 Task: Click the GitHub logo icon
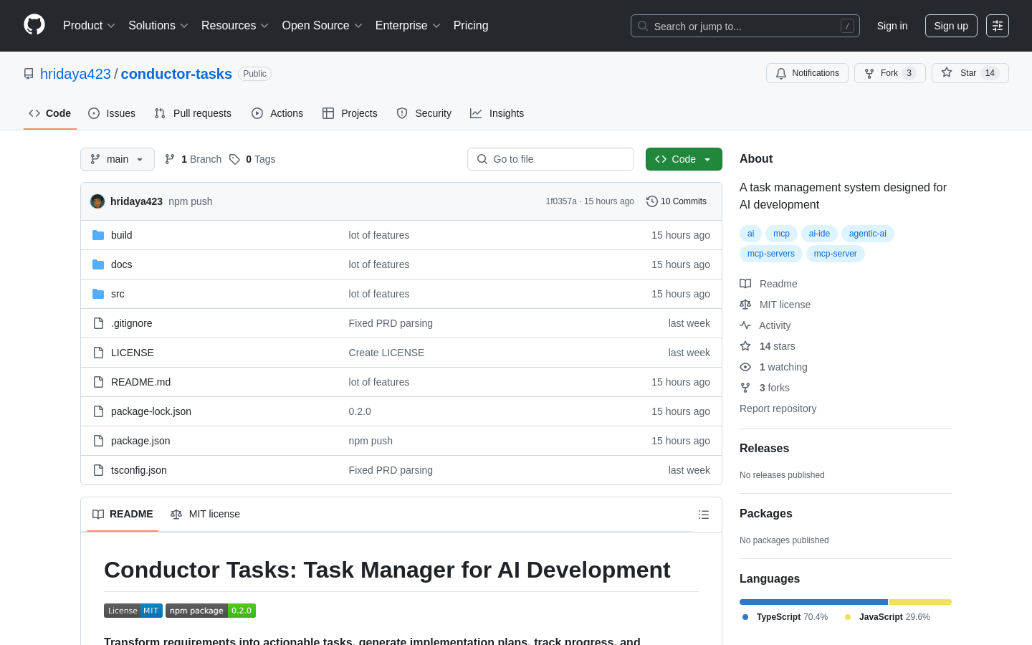click(34, 25)
